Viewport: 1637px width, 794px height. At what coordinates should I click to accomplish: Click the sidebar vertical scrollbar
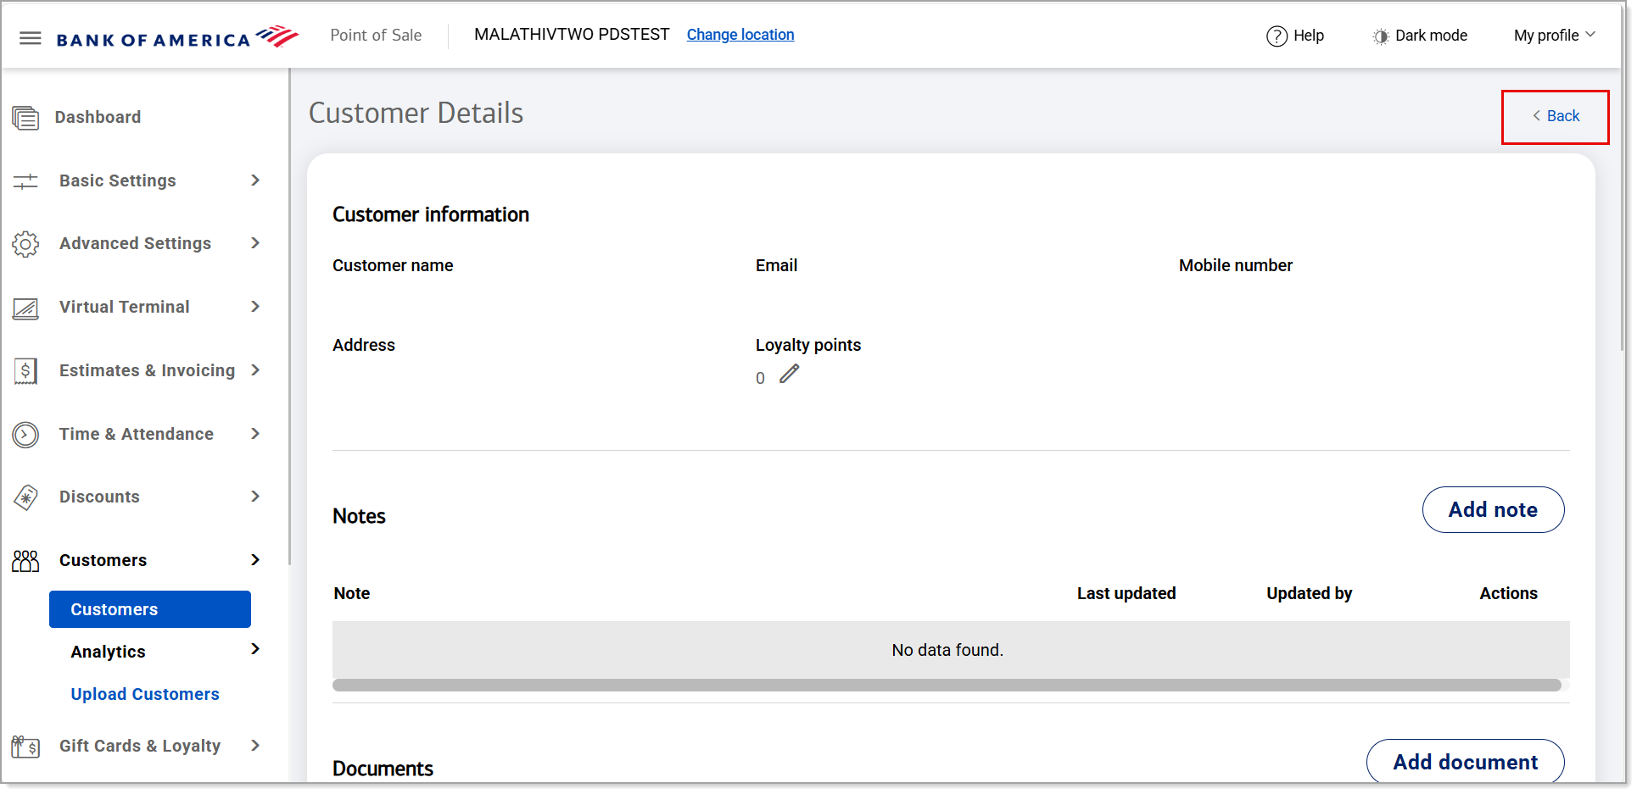point(289,318)
